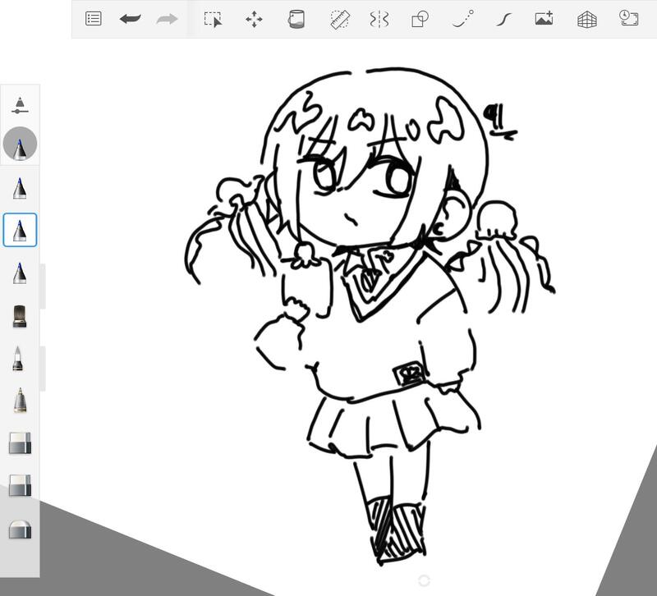Tap the current brush gray circle
Image resolution: width=657 pixels, height=596 pixels.
tap(20, 144)
